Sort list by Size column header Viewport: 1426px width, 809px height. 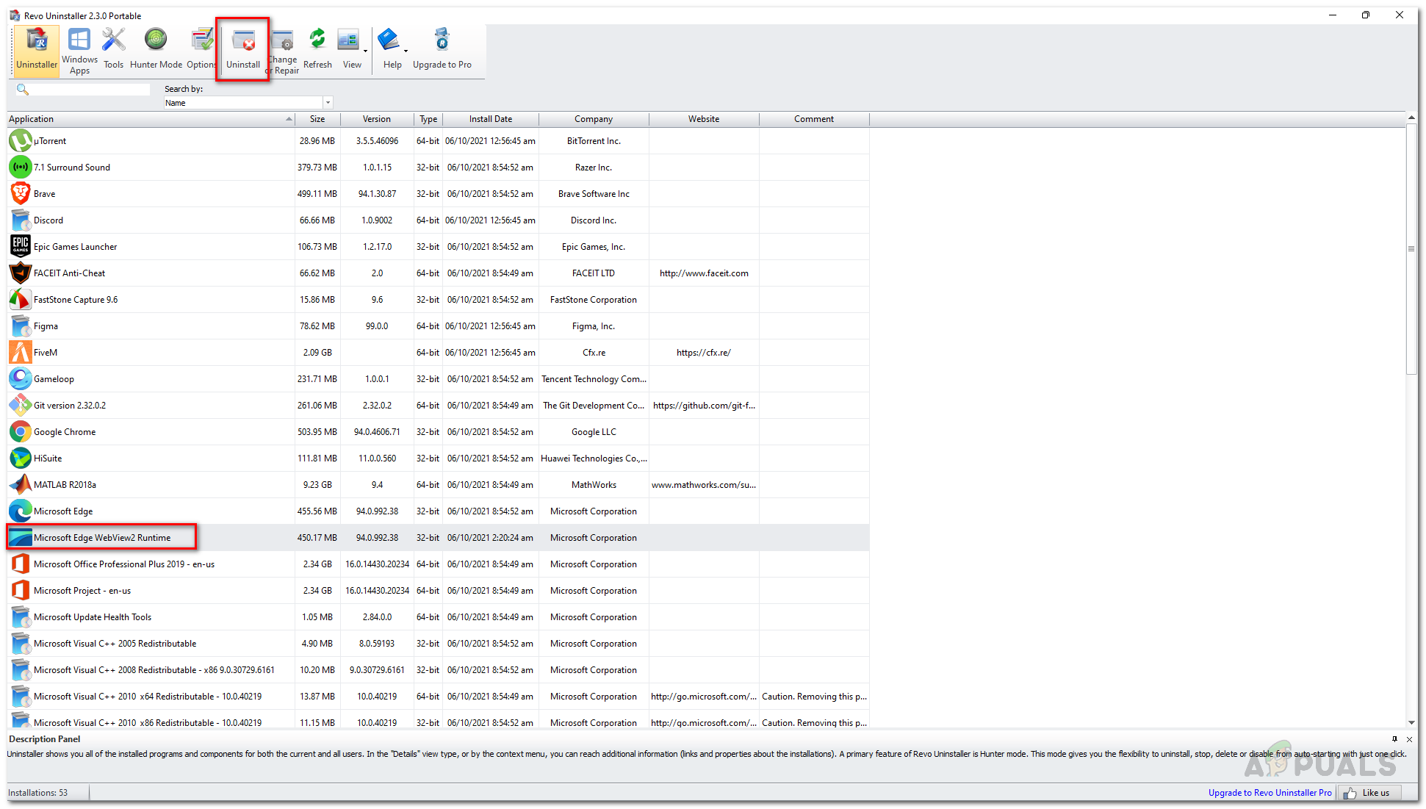[x=317, y=119]
